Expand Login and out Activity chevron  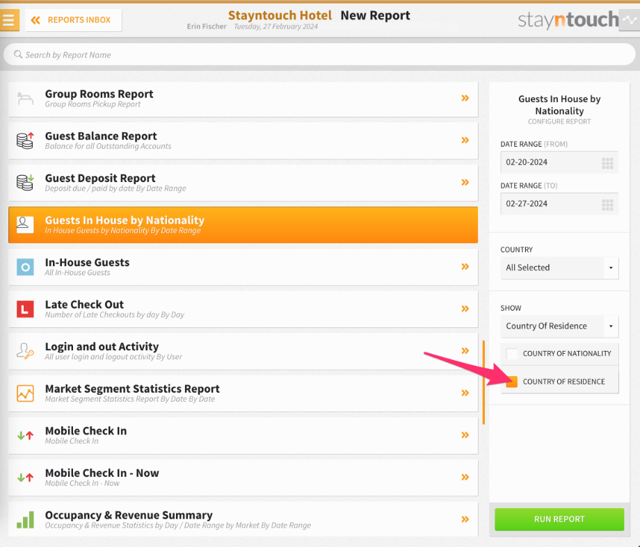(x=465, y=351)
